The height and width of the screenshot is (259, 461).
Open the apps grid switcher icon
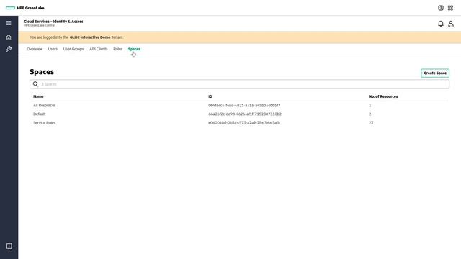pos(450,8)
